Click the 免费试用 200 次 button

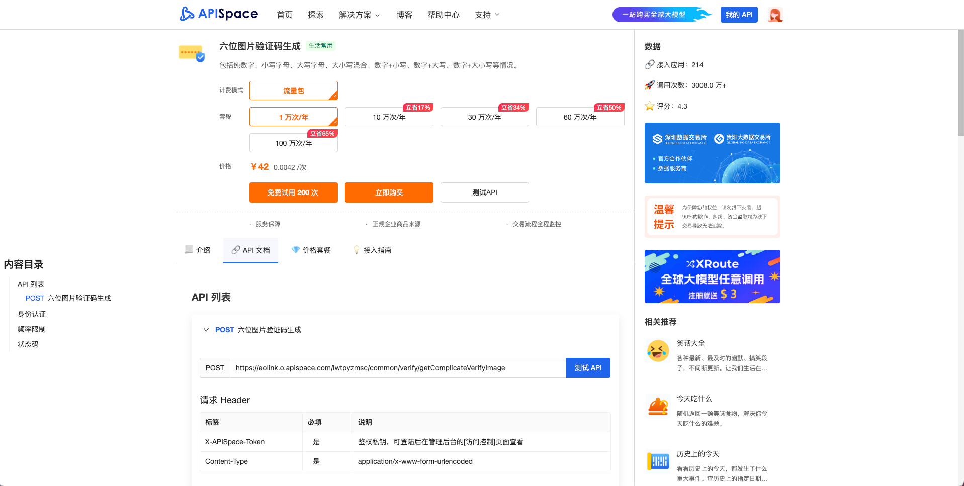[293, 192]
